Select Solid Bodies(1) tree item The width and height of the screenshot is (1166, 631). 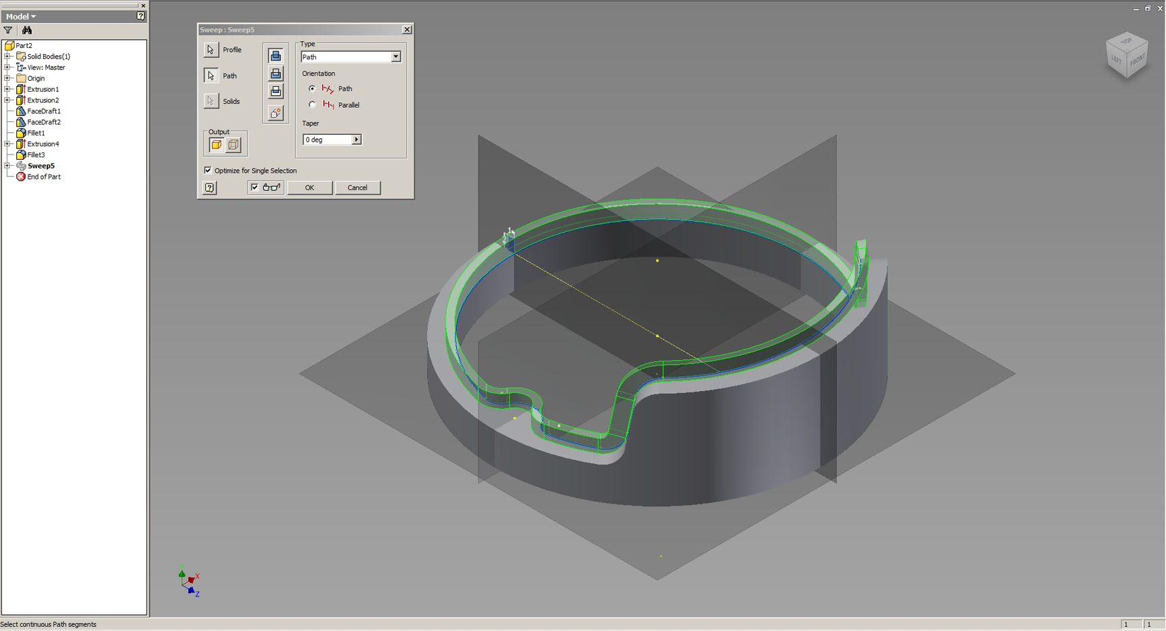pyautogui.click(x=49, y=57)
